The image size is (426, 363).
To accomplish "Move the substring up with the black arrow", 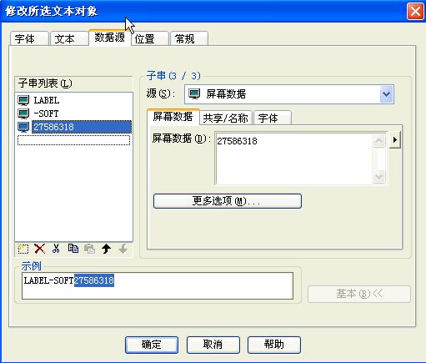I will pos(106,249).
